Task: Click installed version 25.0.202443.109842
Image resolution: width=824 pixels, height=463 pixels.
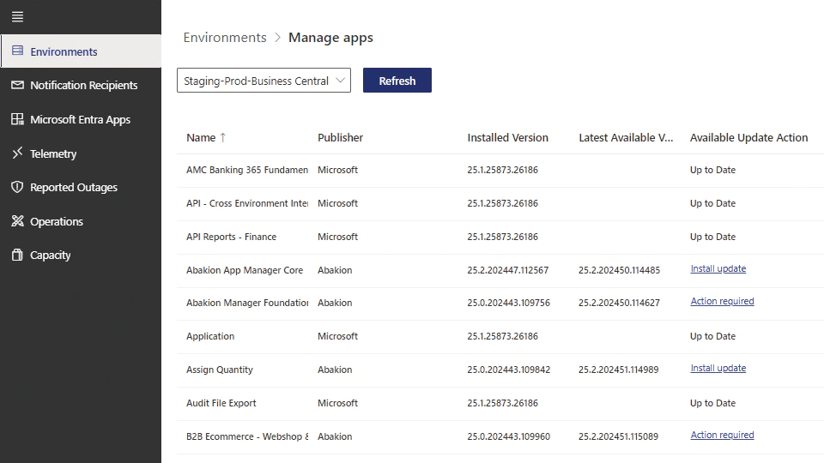Action: tap(509, 370)
